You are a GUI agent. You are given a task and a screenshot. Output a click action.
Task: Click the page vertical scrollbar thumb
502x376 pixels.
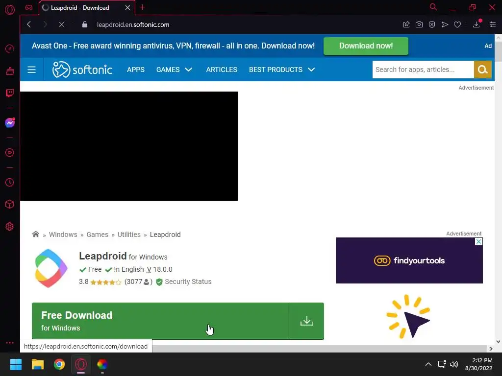click(x=498, y=51)
